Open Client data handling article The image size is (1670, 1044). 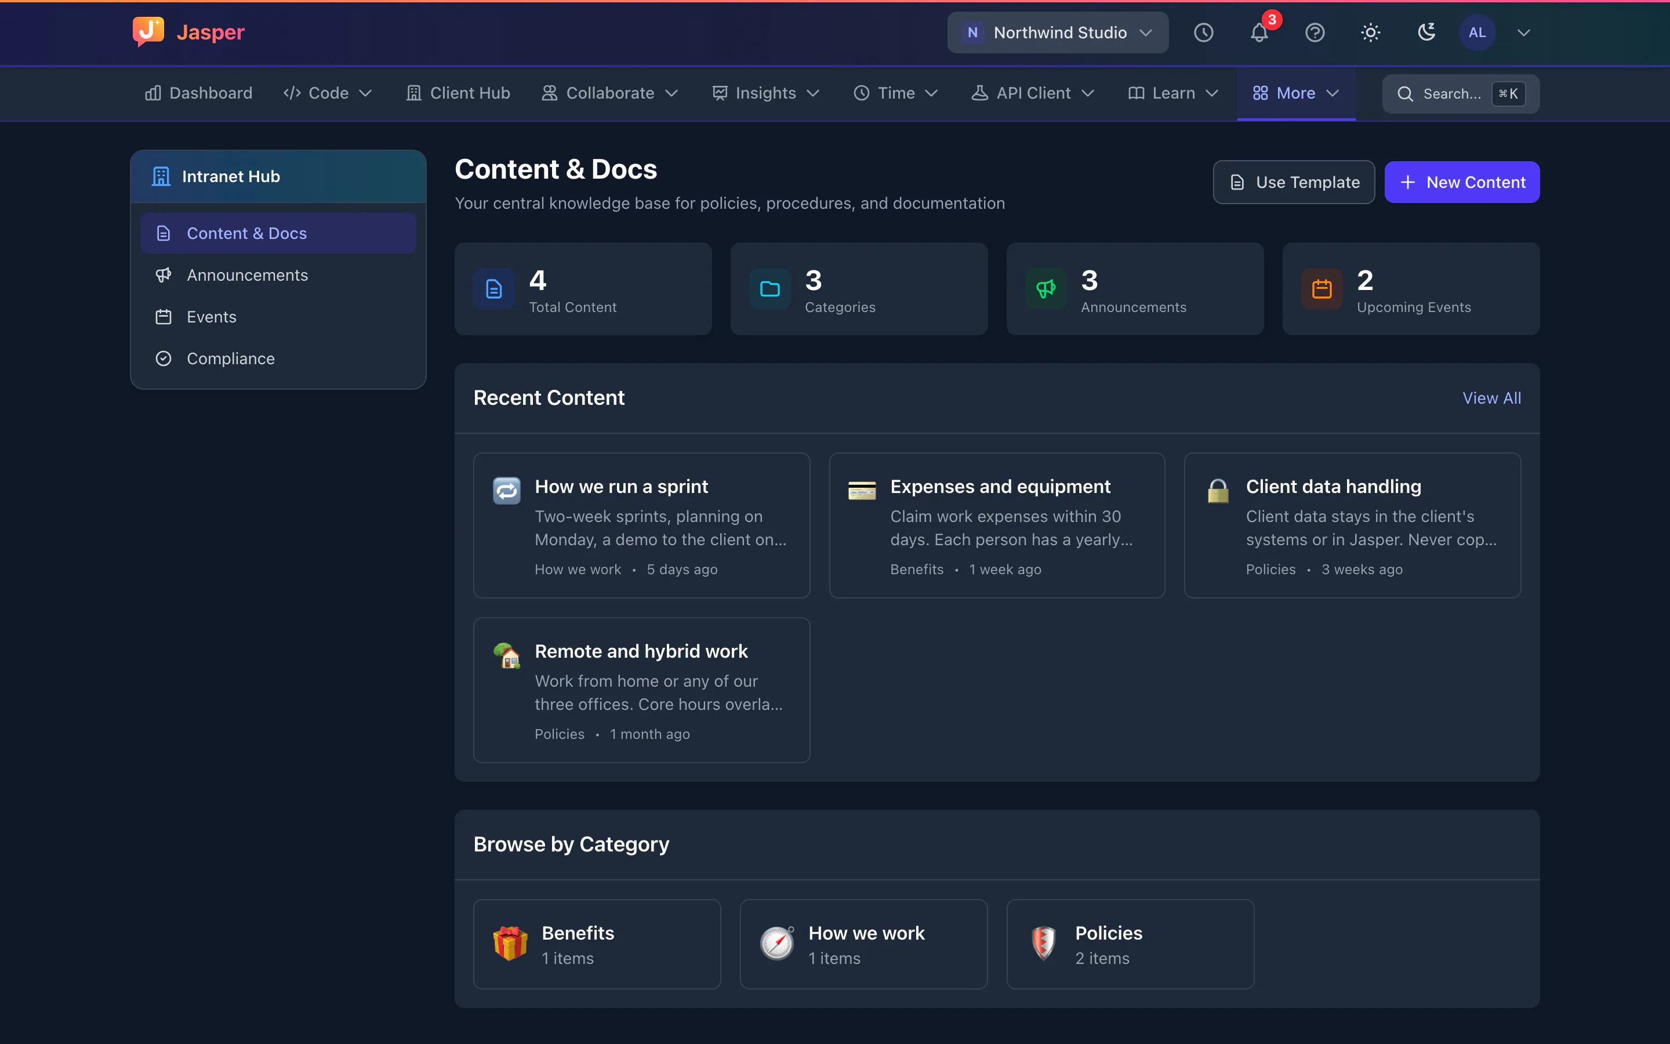point(1352,525)
